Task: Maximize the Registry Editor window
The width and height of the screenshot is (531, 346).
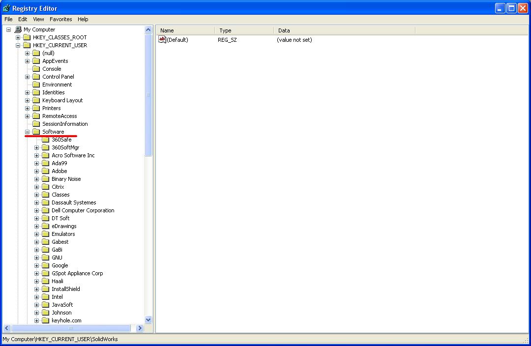Action: (x=511, y=8)
